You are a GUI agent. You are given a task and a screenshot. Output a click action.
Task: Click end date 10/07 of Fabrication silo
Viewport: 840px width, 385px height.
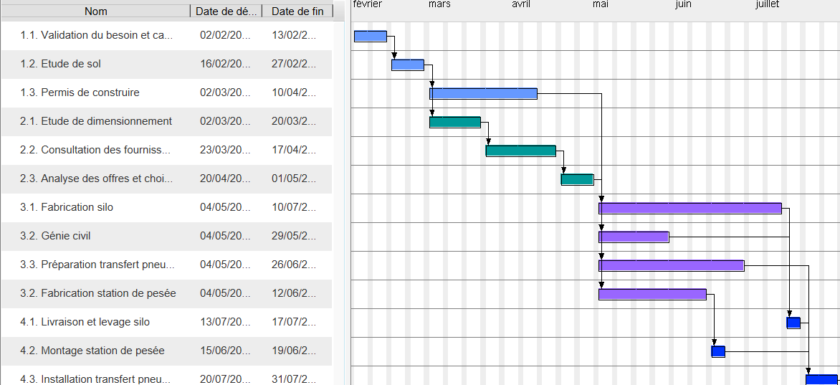coord(294,207)
